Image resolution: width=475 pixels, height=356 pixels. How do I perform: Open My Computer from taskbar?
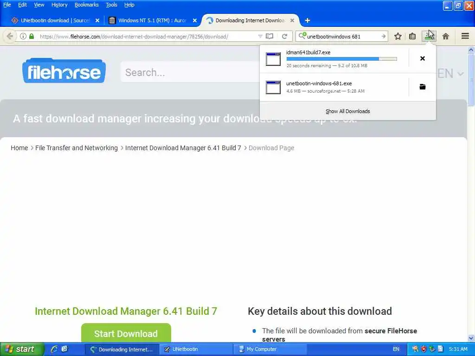[x=270, y=349]
